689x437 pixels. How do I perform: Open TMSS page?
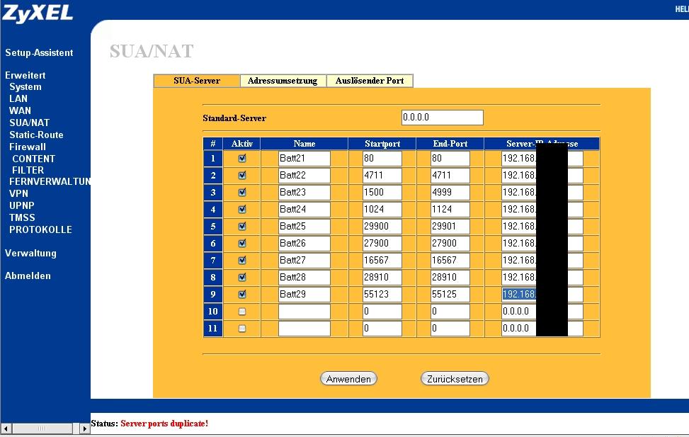pos(23,217)
